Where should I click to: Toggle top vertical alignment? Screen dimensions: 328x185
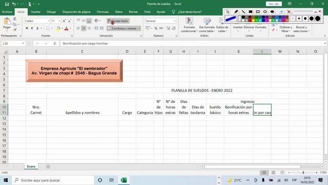tap(78, 21)
